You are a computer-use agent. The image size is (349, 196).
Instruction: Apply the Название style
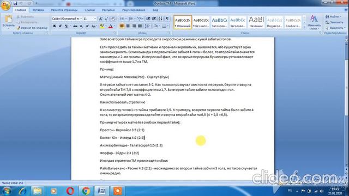(x=256, y=22)
